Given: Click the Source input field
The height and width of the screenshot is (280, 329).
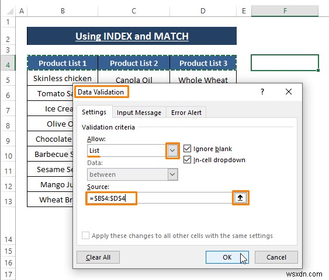Looking at the screenshot, I should 160,198.
